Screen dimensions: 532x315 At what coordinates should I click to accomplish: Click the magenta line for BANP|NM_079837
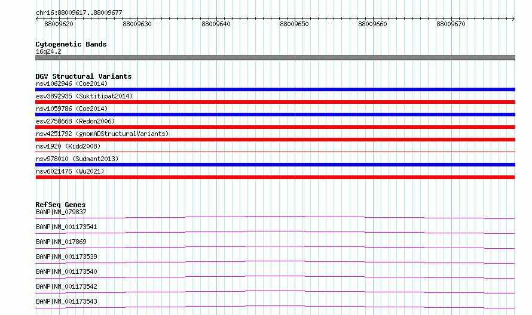(275, 217)
